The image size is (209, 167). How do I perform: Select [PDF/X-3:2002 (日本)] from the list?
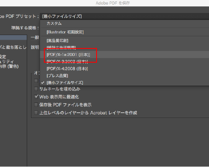click(x=125, y=61)
